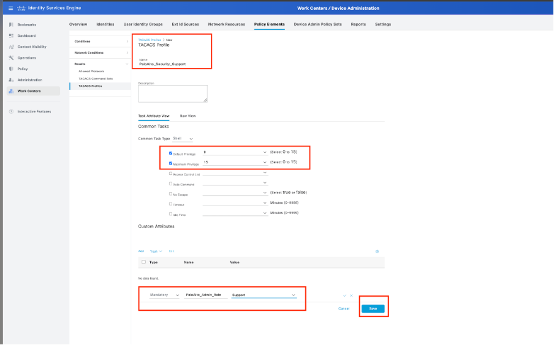
Task: Toggle the Default Privilege checkbox
Action: click(170, 153)
